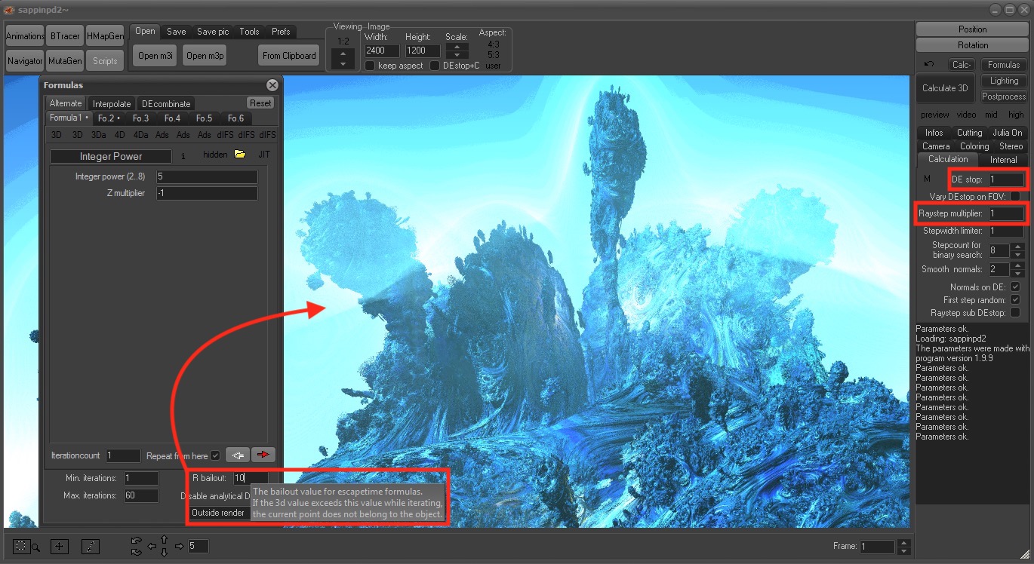Increase the Frame number spinner
Screen dimensions: 1034x564
coord(905,543)
